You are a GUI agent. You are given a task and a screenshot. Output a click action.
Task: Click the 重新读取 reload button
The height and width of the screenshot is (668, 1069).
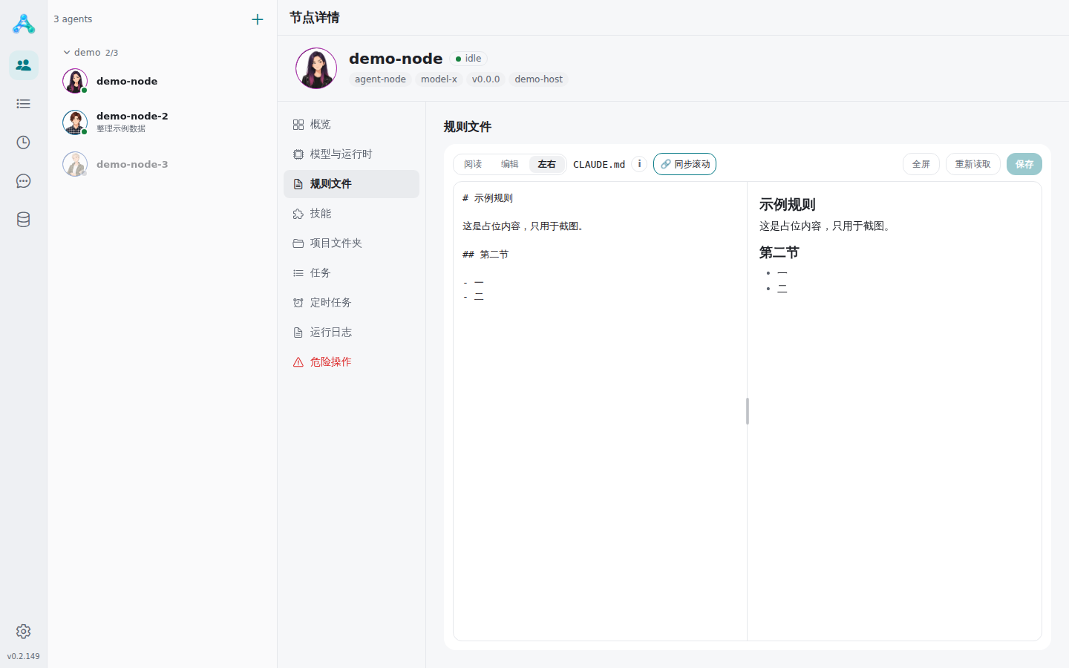(973, 164)
